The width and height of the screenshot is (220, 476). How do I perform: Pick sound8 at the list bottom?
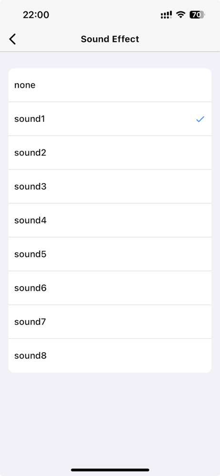tap(110, 356)
